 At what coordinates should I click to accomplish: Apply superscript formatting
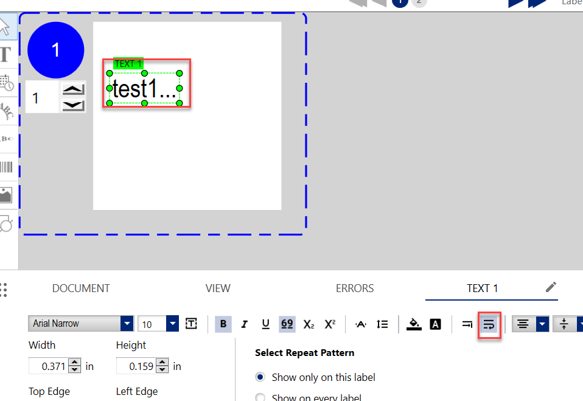click(330, 324)
